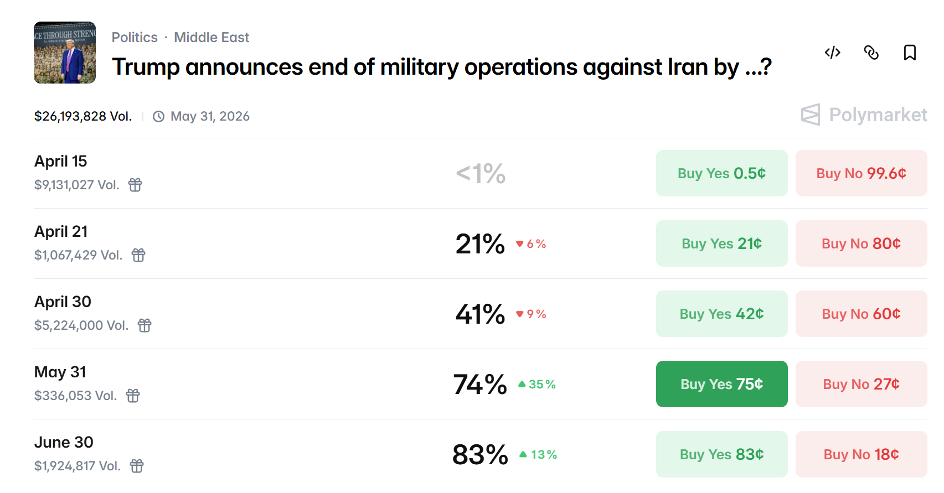This screenshot has width=944, height=493.
Task: Click the Trump market thumbnail image
Action: [x=65, y=53]
